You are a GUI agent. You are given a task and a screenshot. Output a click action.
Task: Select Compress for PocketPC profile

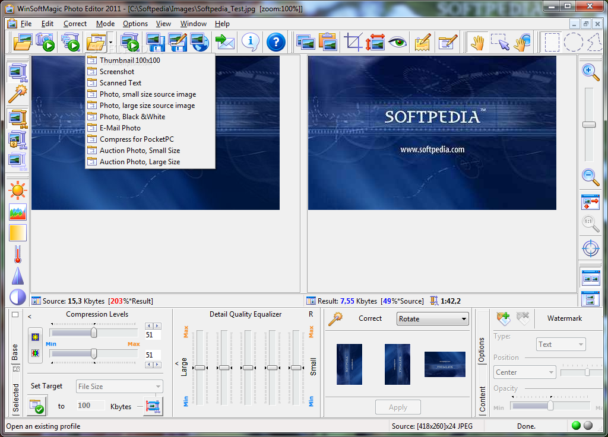[150, 139]
